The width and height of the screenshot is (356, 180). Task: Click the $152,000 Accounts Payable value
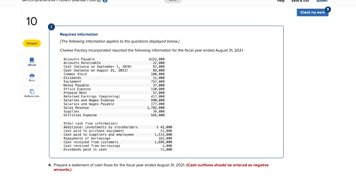[157, 59]
